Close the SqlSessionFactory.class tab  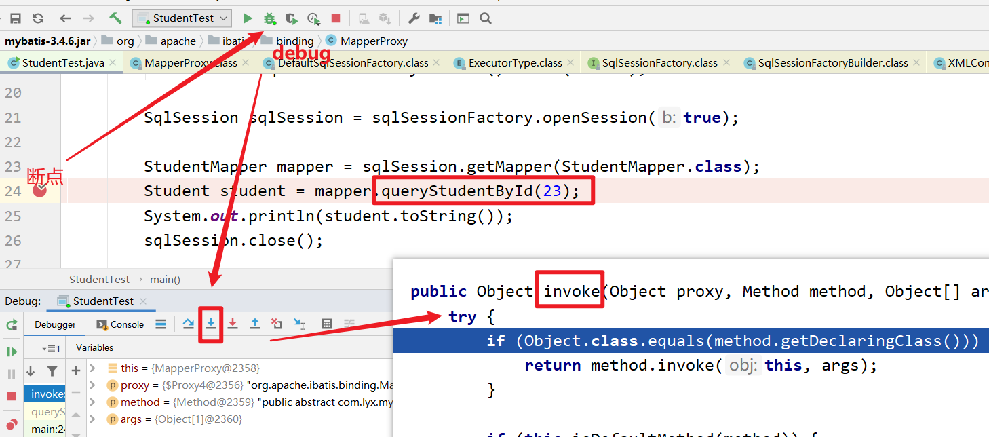[726, 62]
